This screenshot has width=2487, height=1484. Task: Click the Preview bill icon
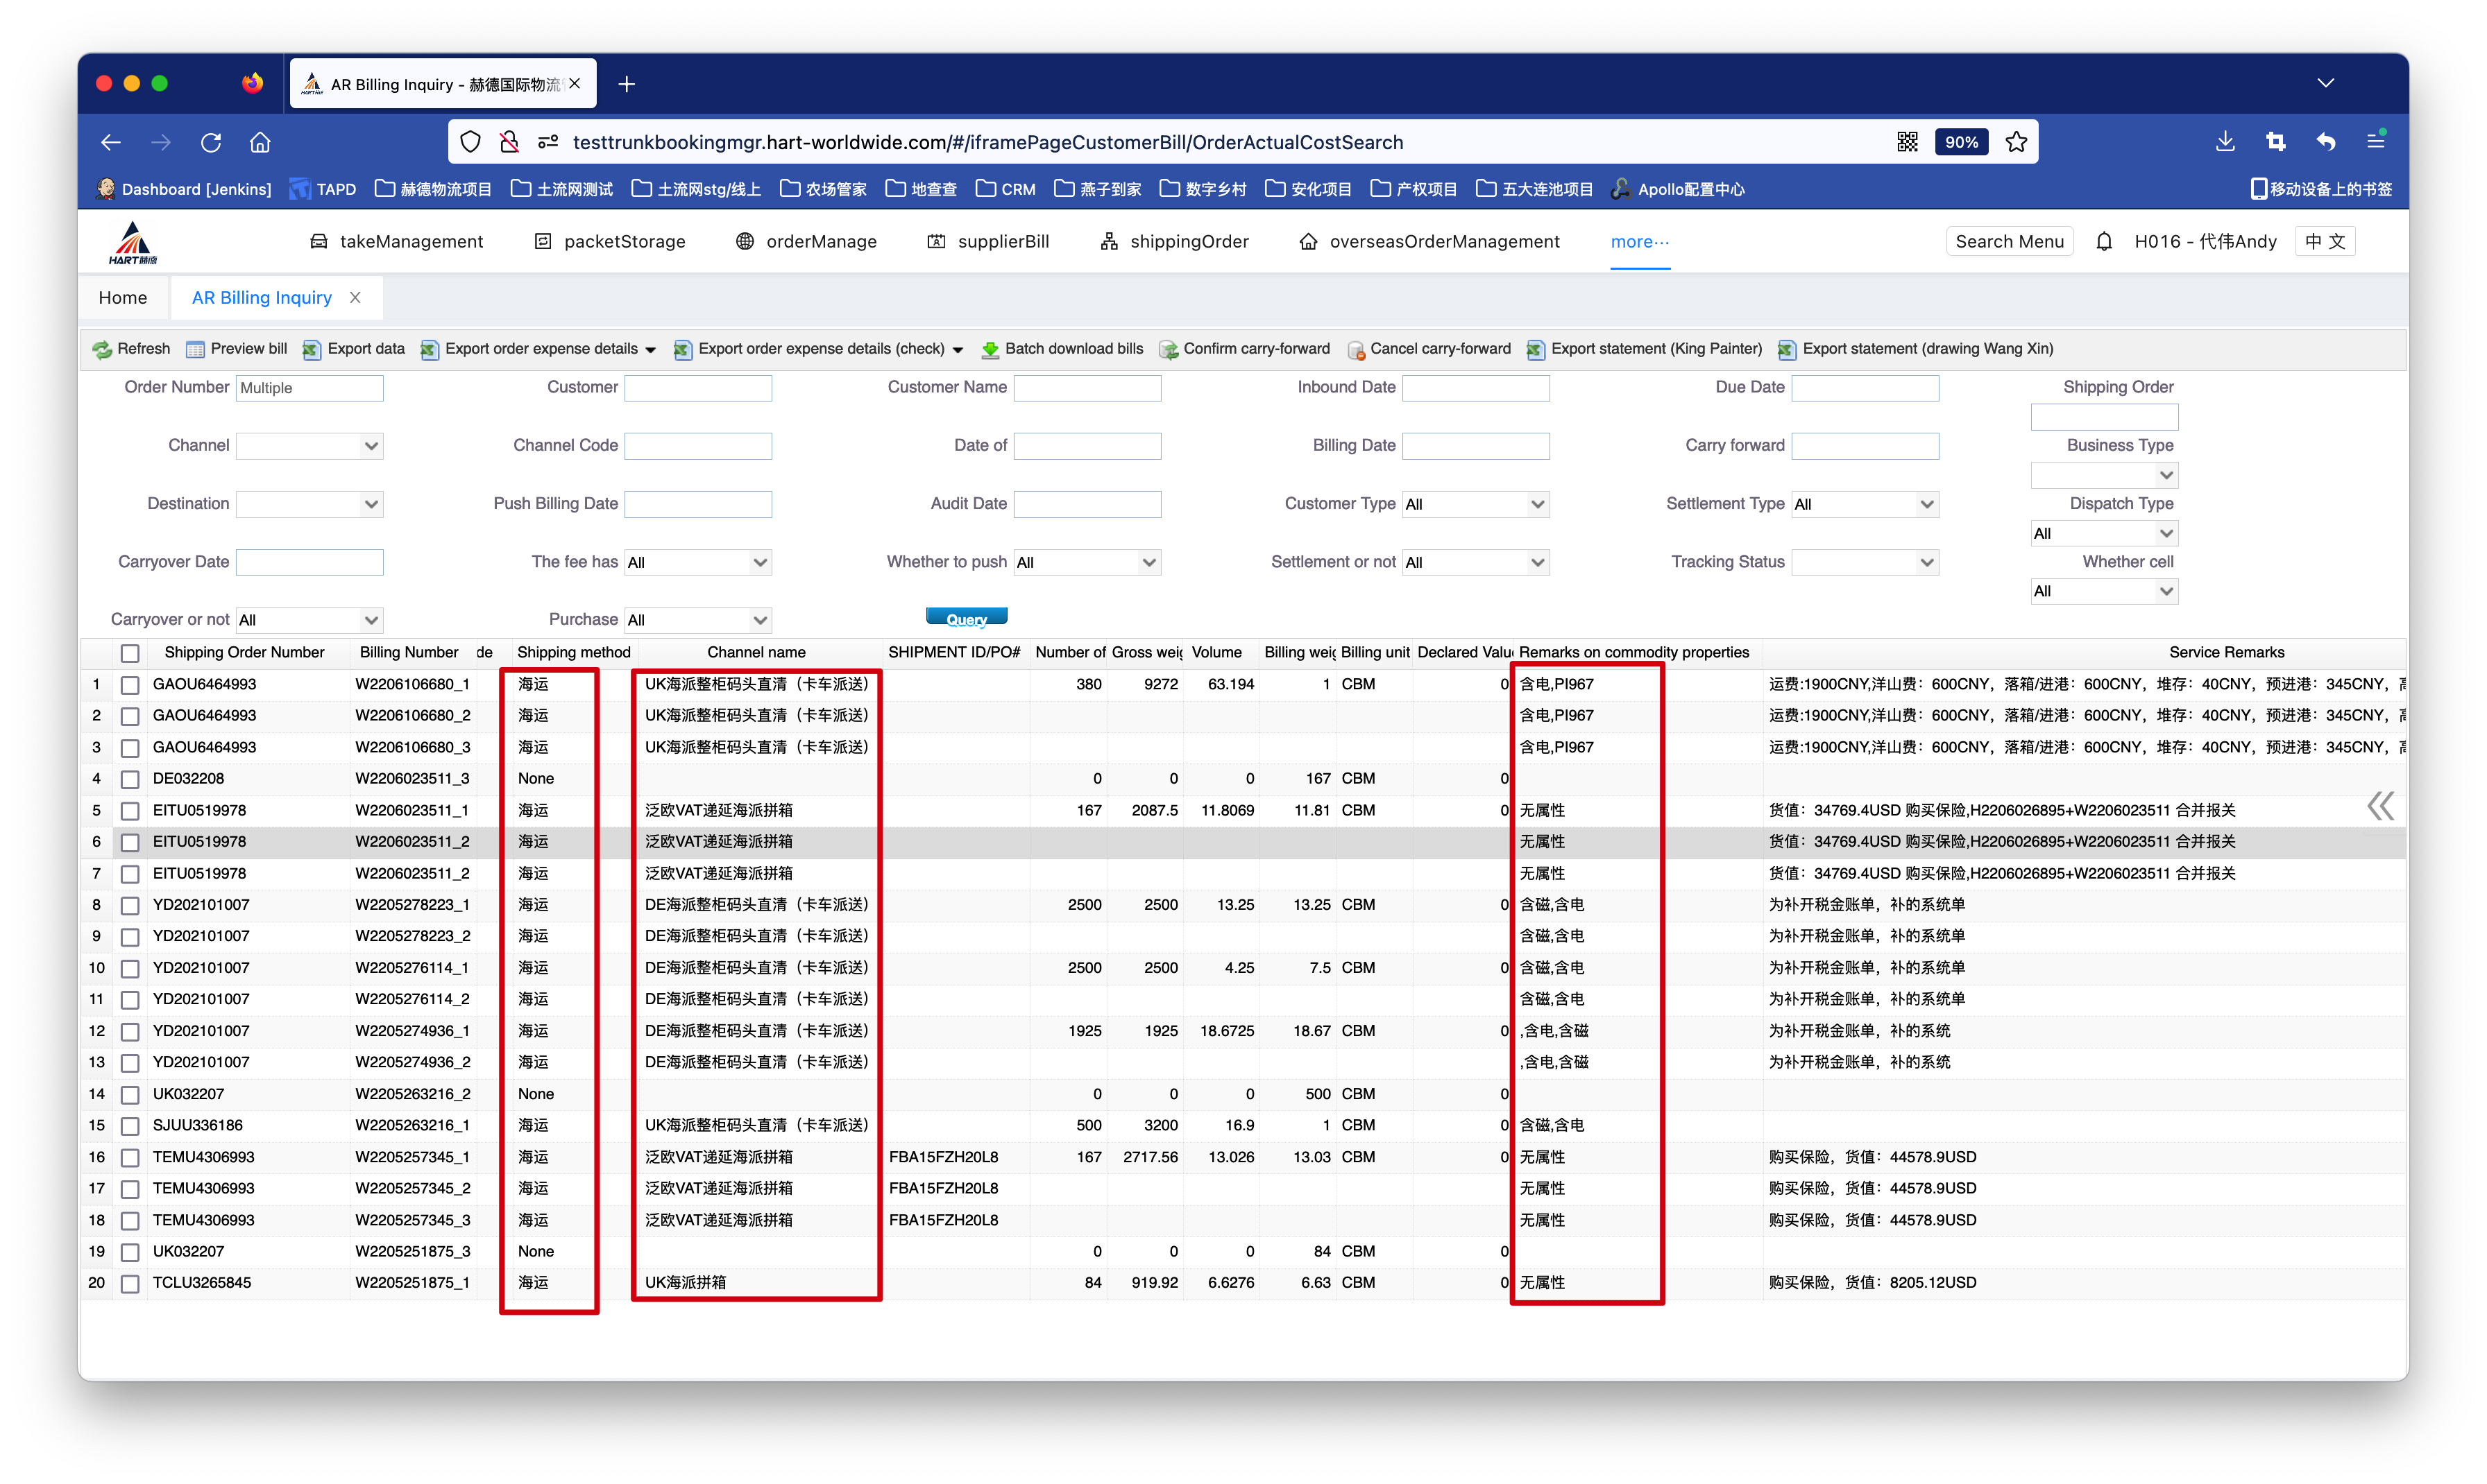click(195, 349)
